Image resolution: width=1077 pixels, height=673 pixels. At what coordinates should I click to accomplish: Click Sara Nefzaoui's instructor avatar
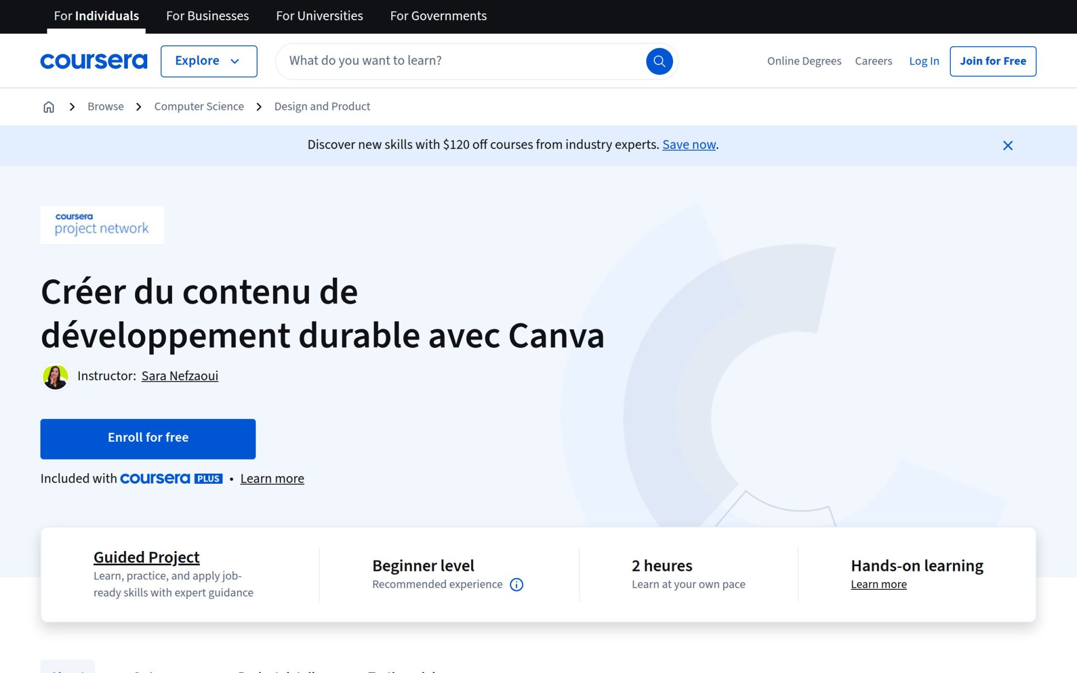pos(55,376)
